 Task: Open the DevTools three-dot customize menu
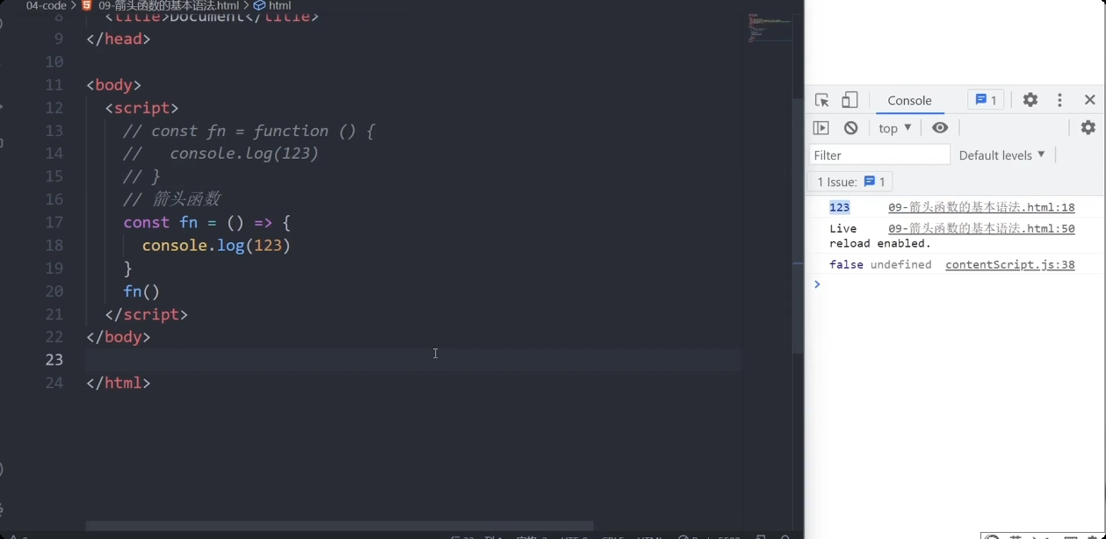(x=1059, y=100)
